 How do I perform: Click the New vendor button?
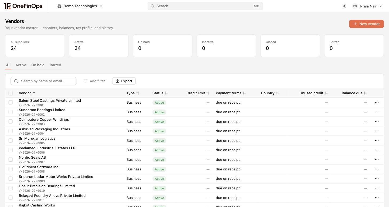coord(366,24)
